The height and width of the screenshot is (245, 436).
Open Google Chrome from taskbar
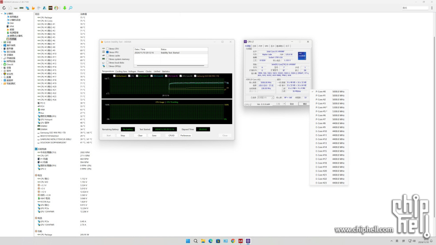[x=233, y=241]
